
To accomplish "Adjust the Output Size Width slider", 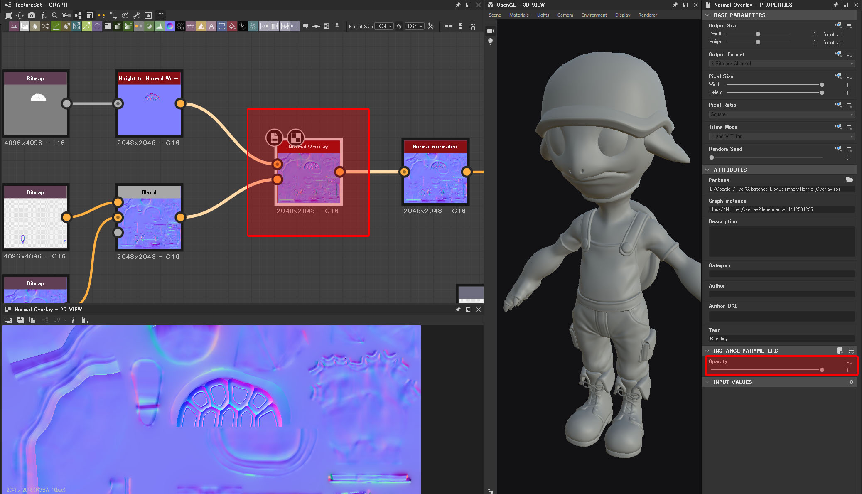I will tap(758, 34).
